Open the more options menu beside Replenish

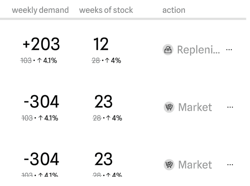229,50
